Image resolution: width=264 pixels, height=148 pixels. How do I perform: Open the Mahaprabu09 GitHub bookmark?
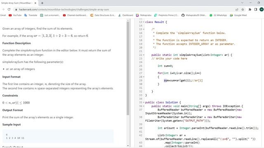pos(194,15)
